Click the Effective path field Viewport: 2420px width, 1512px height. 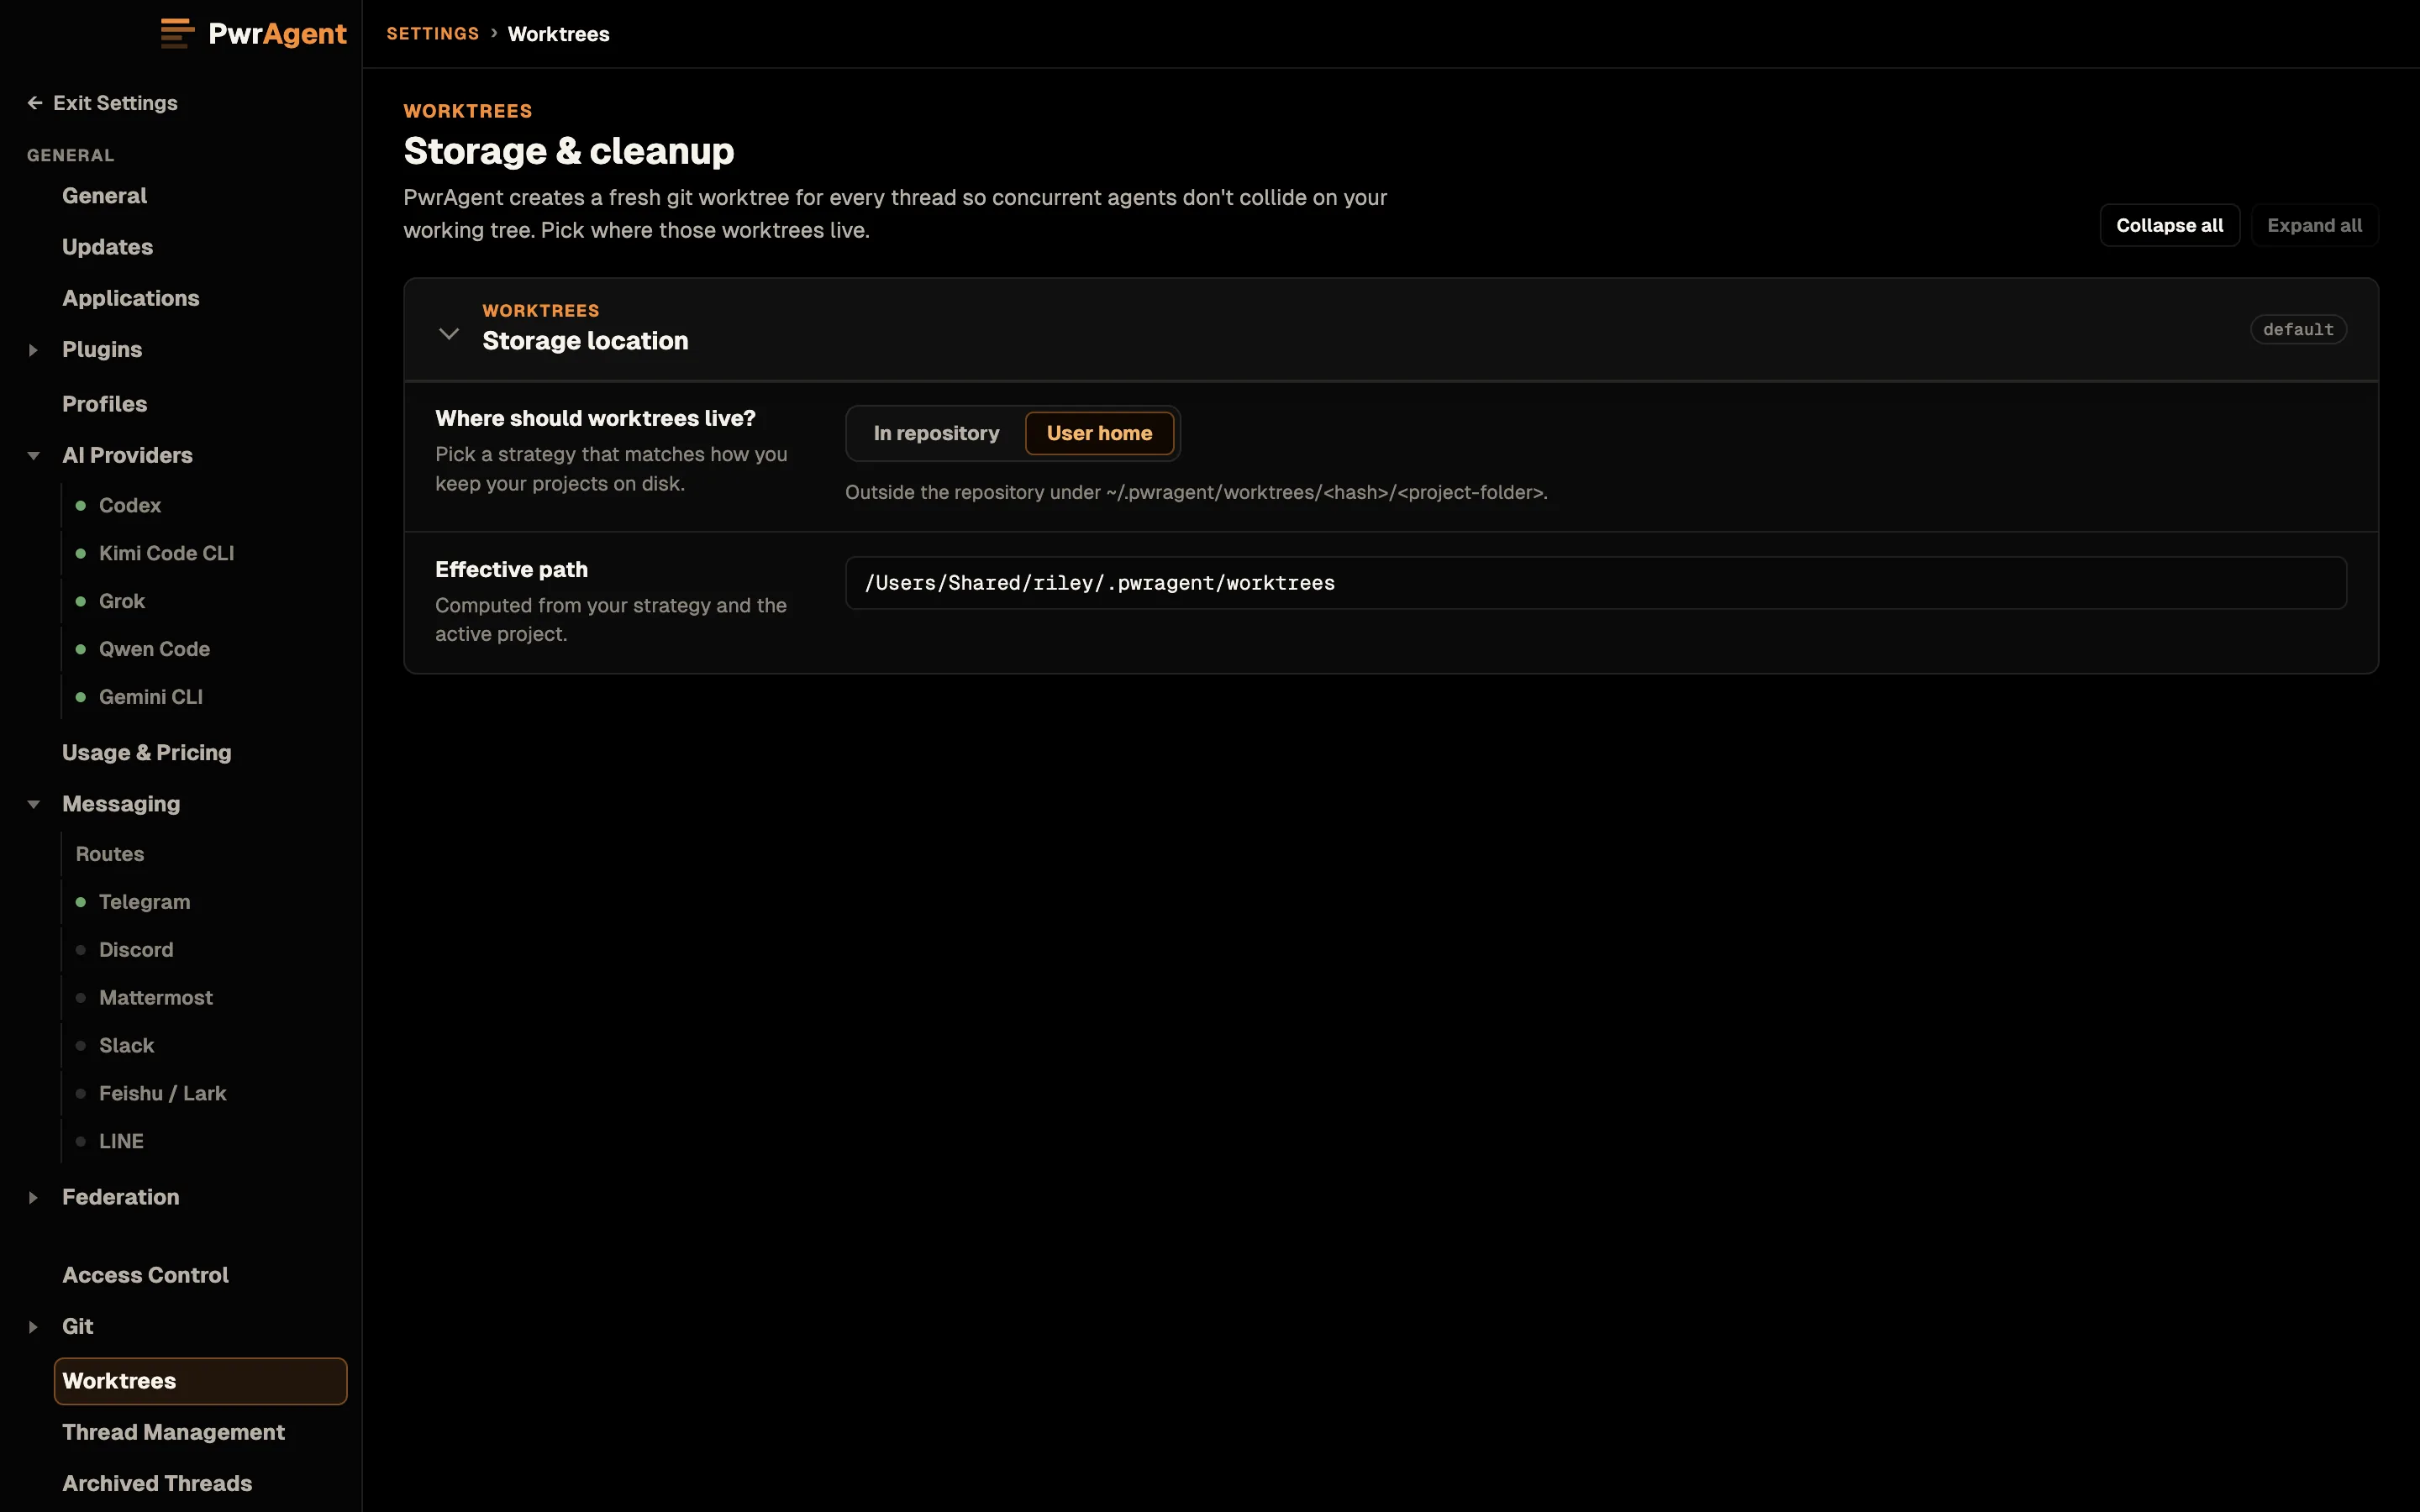1596,583
